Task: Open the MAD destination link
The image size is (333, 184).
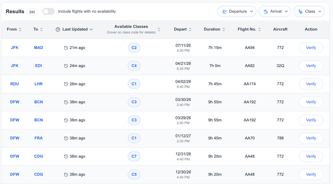Action: 38,48
